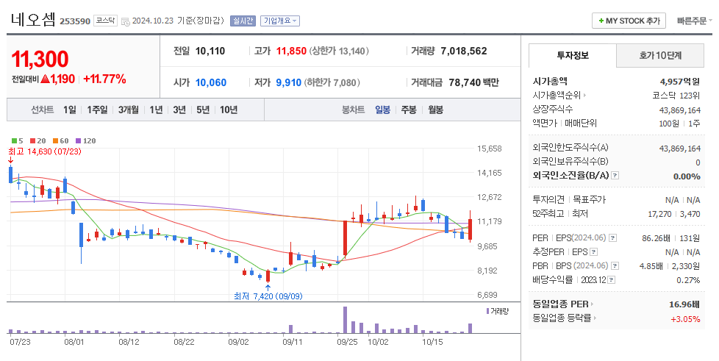Click the current price 11,300
719x361 pixels.
[x=40, y=59]
